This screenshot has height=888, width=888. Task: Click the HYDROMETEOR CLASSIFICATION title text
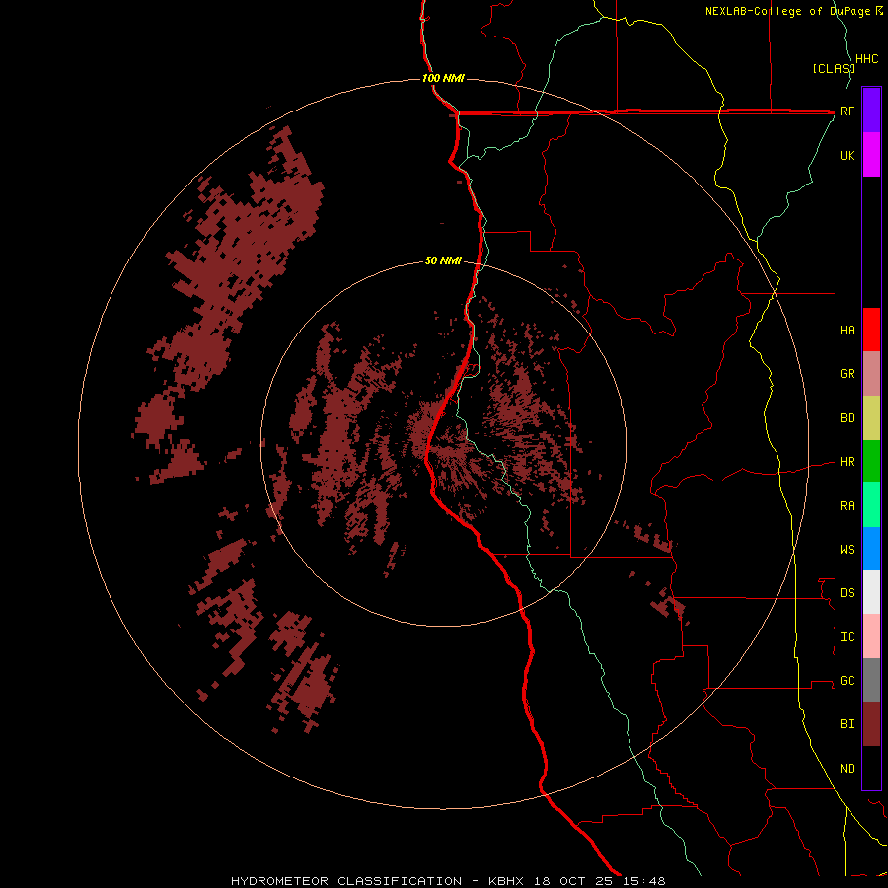coord(346,881)
